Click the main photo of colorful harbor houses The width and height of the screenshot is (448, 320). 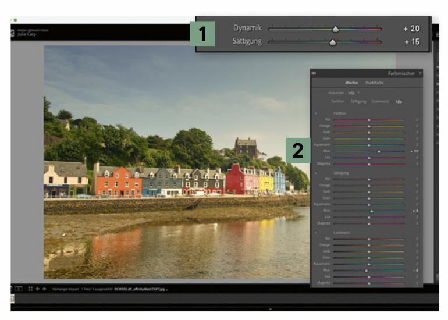(x=176, y=162)
